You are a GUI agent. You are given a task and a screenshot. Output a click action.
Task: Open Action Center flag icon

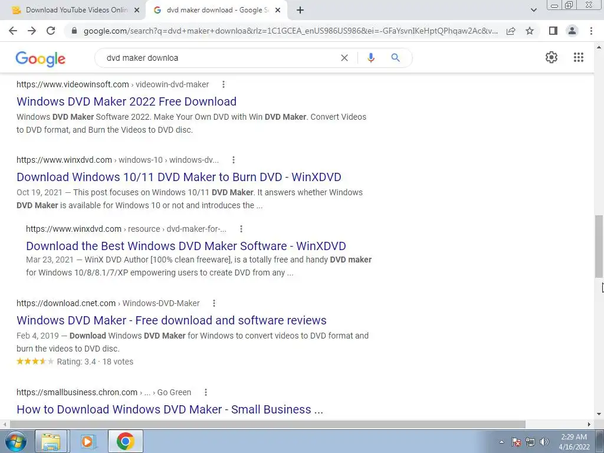[x=516, y=442]
